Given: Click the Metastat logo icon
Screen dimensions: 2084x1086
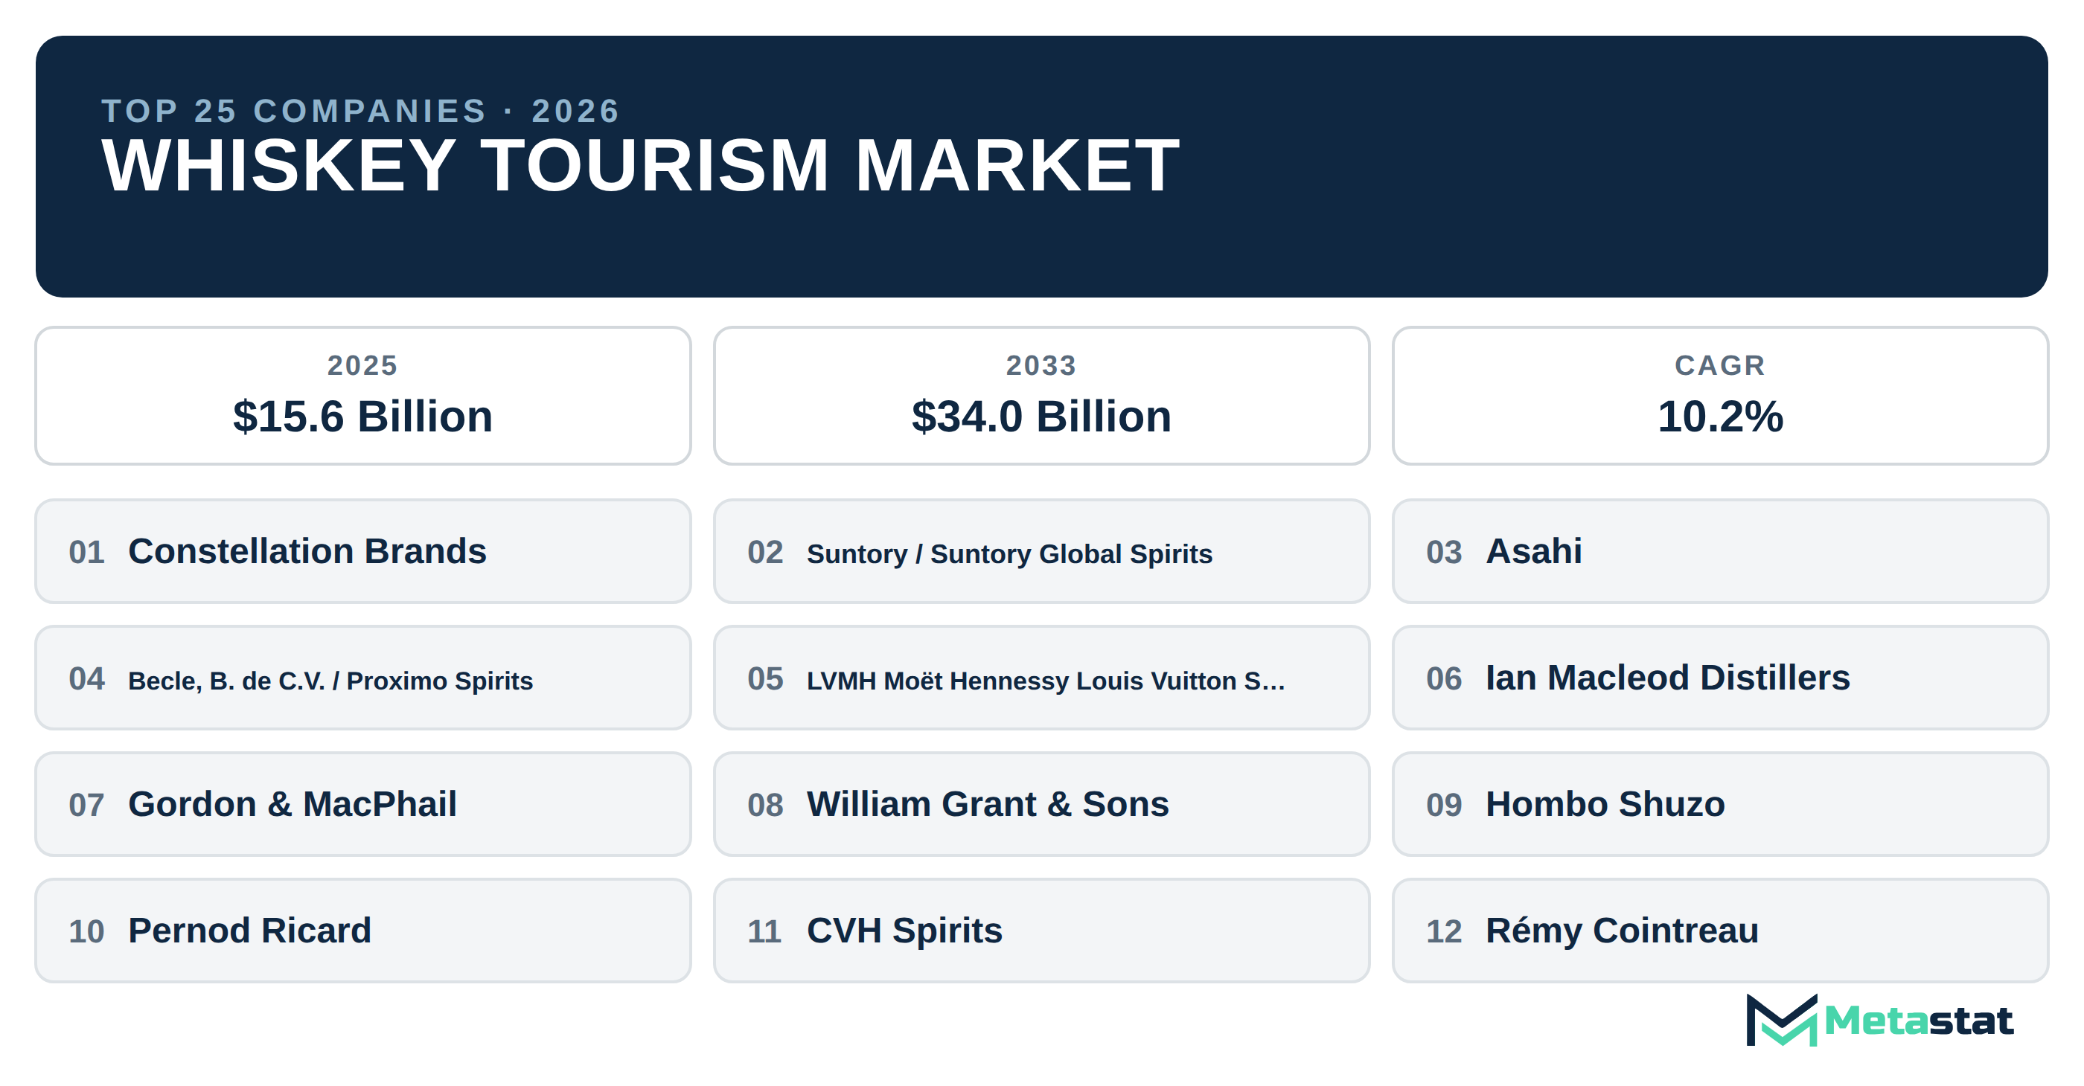Looking at the screenshot, I should [1781, 1020].
